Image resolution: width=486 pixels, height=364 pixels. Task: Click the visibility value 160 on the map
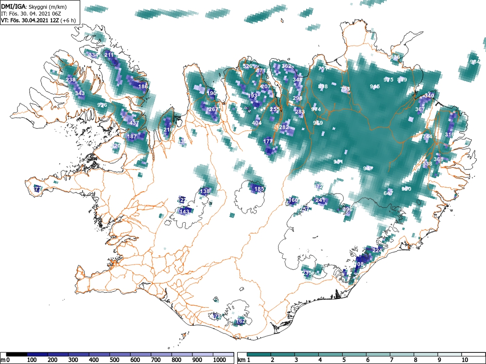[293, 200]
